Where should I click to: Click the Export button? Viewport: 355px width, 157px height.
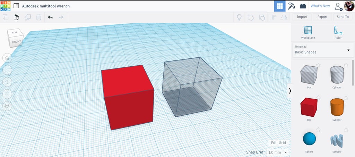(x=322, y=17)
